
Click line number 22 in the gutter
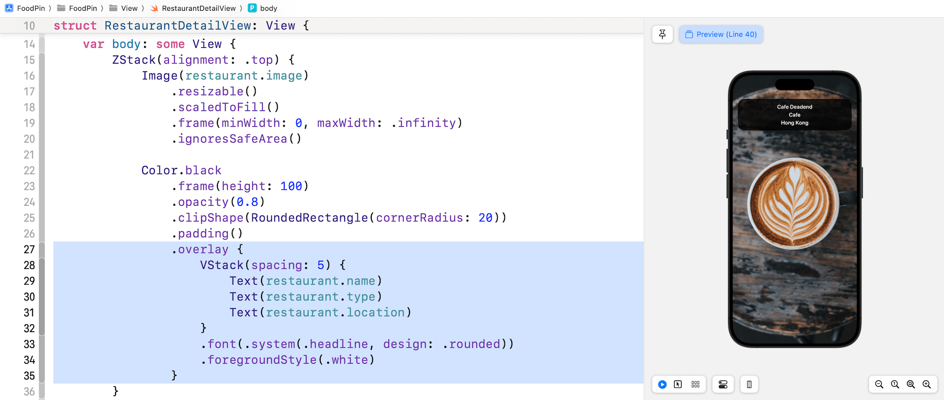click(x=29, y=170)
